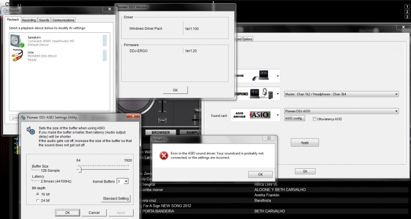Click the SYNC button on deck
Image resolution: width=411 pixels, height=219 pixels.
(162, 121)
